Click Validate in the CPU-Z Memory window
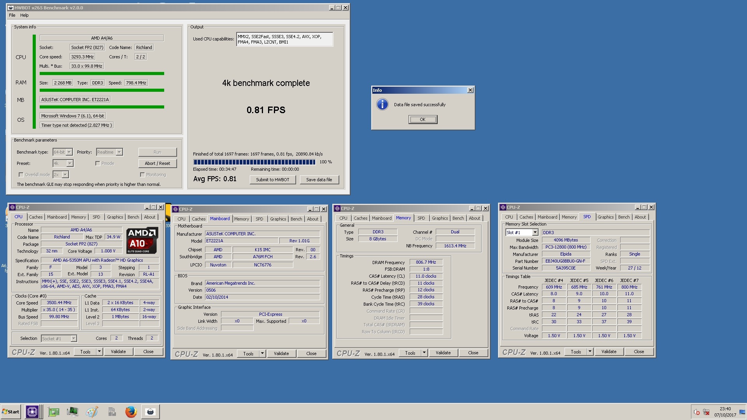The height and width of the screenshot is (420, 747). point(443,353)
